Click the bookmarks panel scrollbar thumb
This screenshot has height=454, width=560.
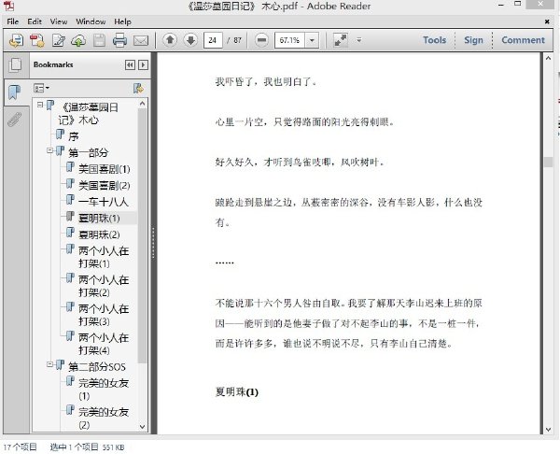click(142, 235)
